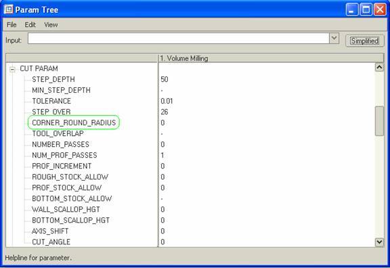Minimize the Param Tree window
Viewport: 390px width, 268px height.
tap(351, 9)
